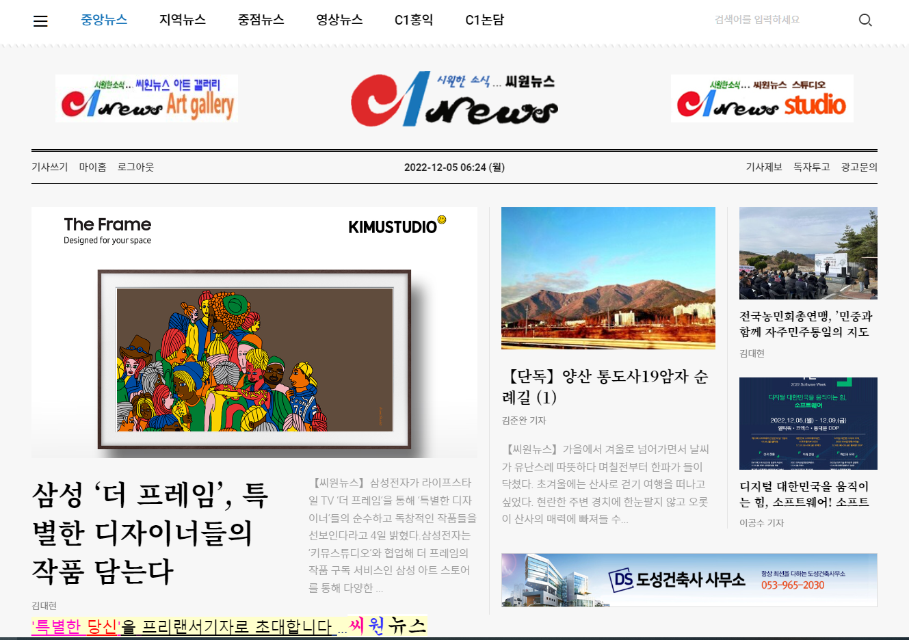This screenshot has height=640, width=909.
Task: Click author 김준완 기자
Action: [523, 421]
